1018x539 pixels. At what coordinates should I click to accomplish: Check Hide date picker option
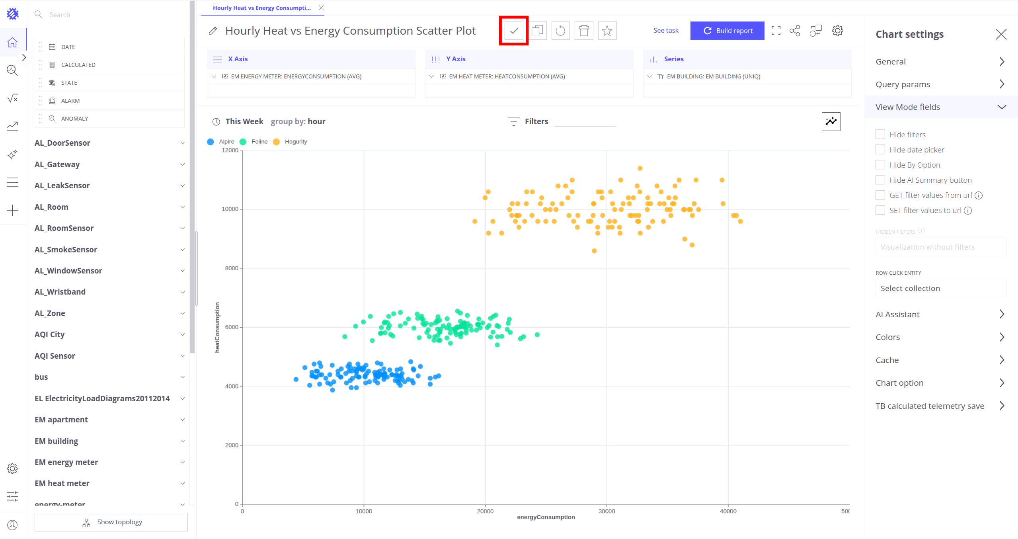point(880,150)
